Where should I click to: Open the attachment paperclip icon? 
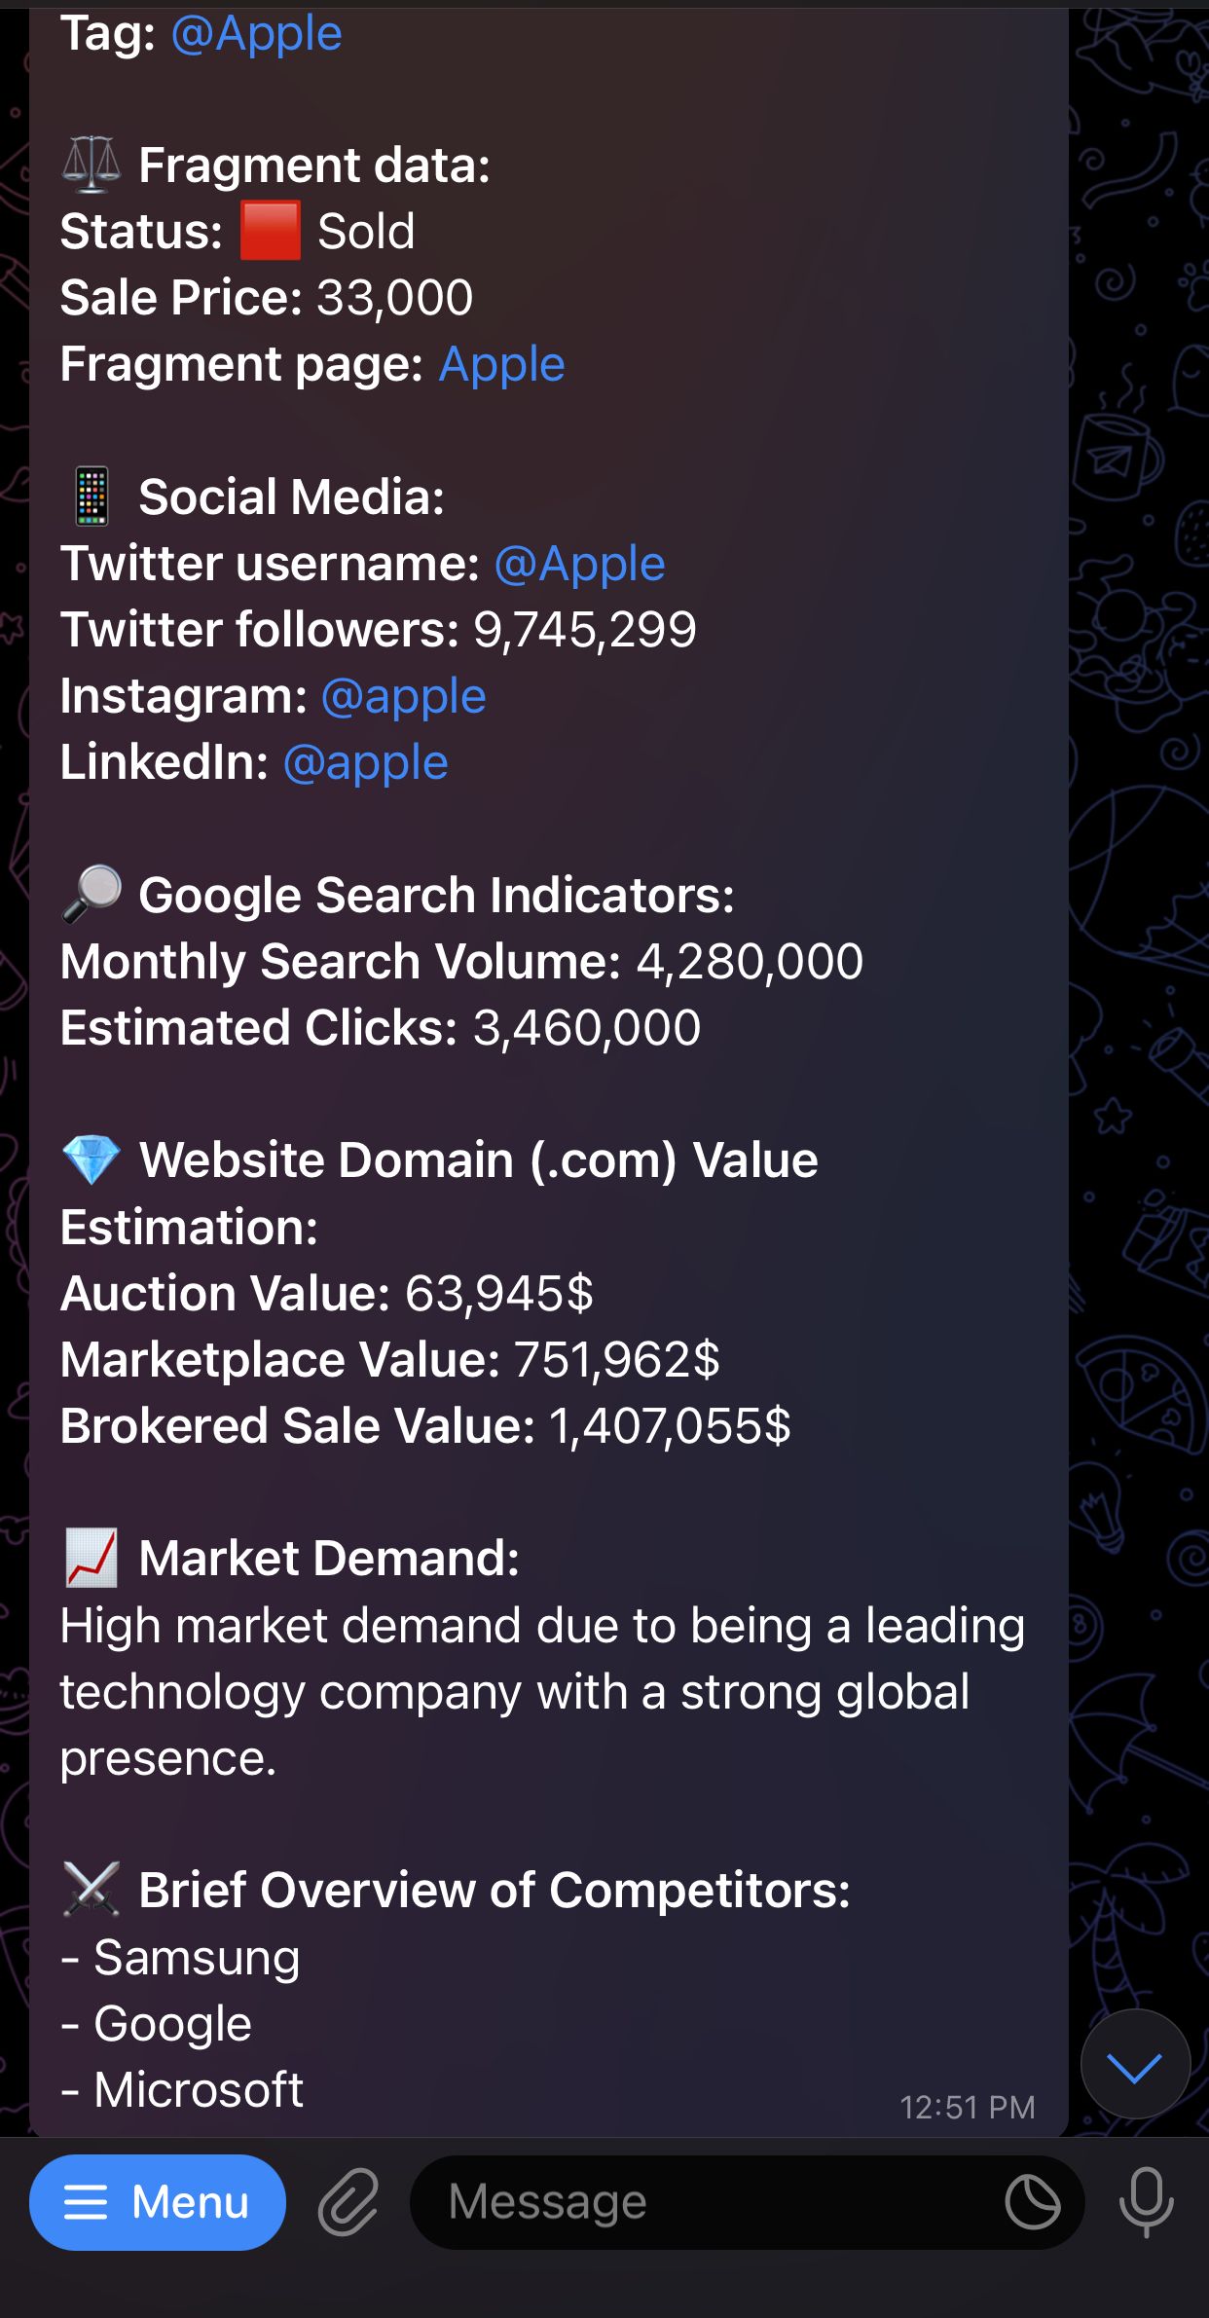coord(348,2202)
